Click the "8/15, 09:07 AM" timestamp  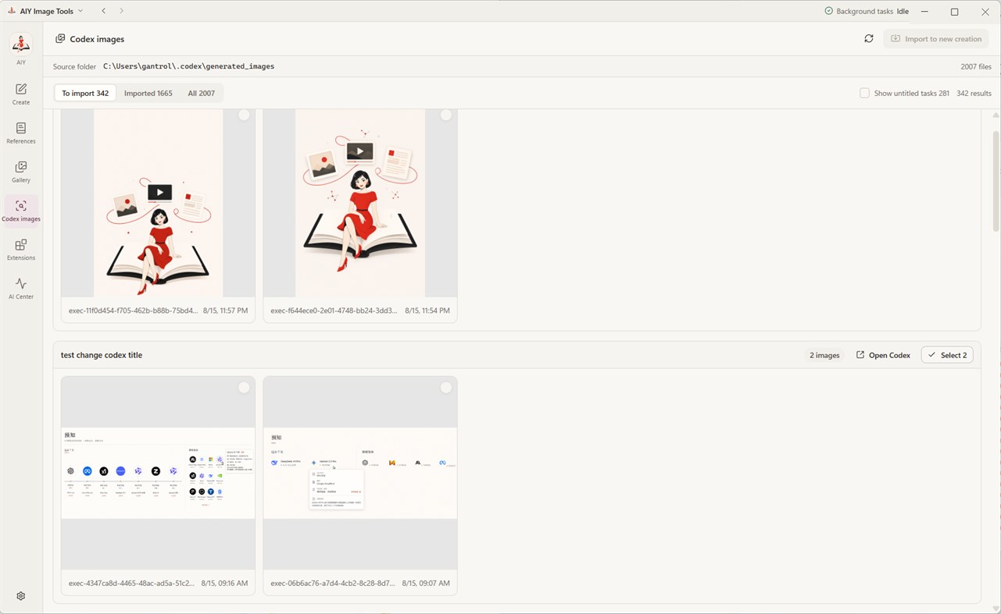[x=426, y=583]
